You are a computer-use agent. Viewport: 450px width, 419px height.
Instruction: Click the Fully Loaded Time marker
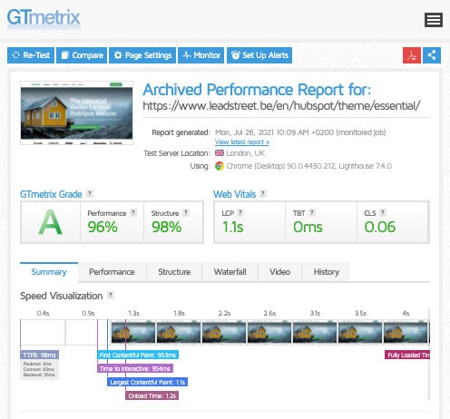(407, 355)
